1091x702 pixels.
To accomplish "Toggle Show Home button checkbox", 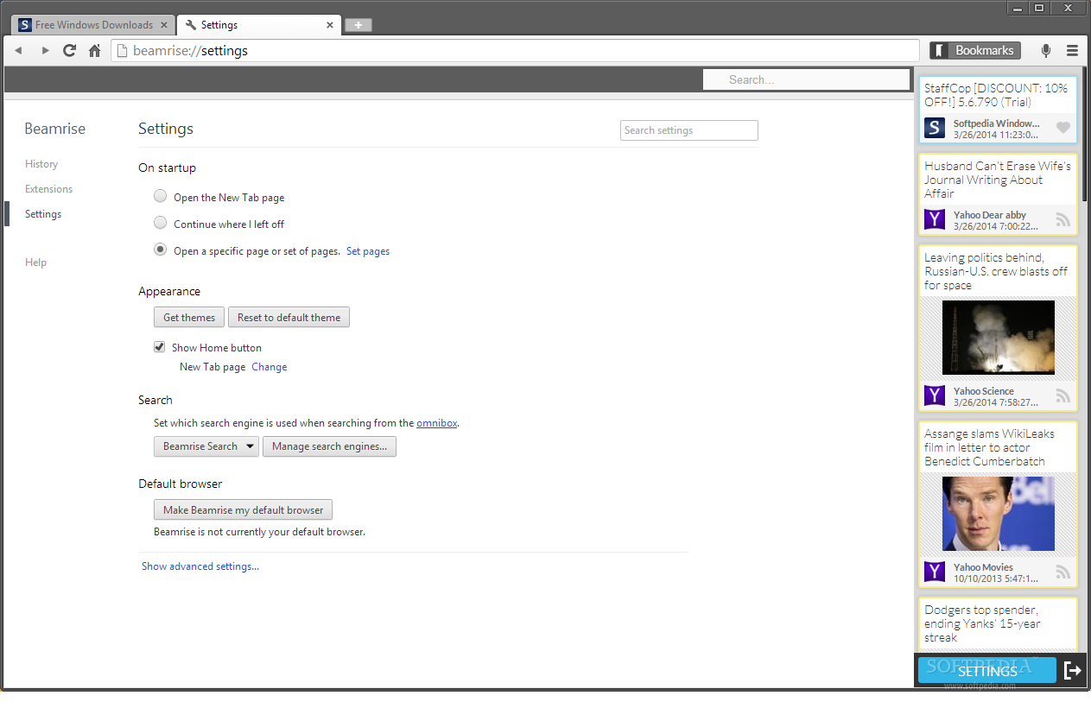I will coord(160,347).
